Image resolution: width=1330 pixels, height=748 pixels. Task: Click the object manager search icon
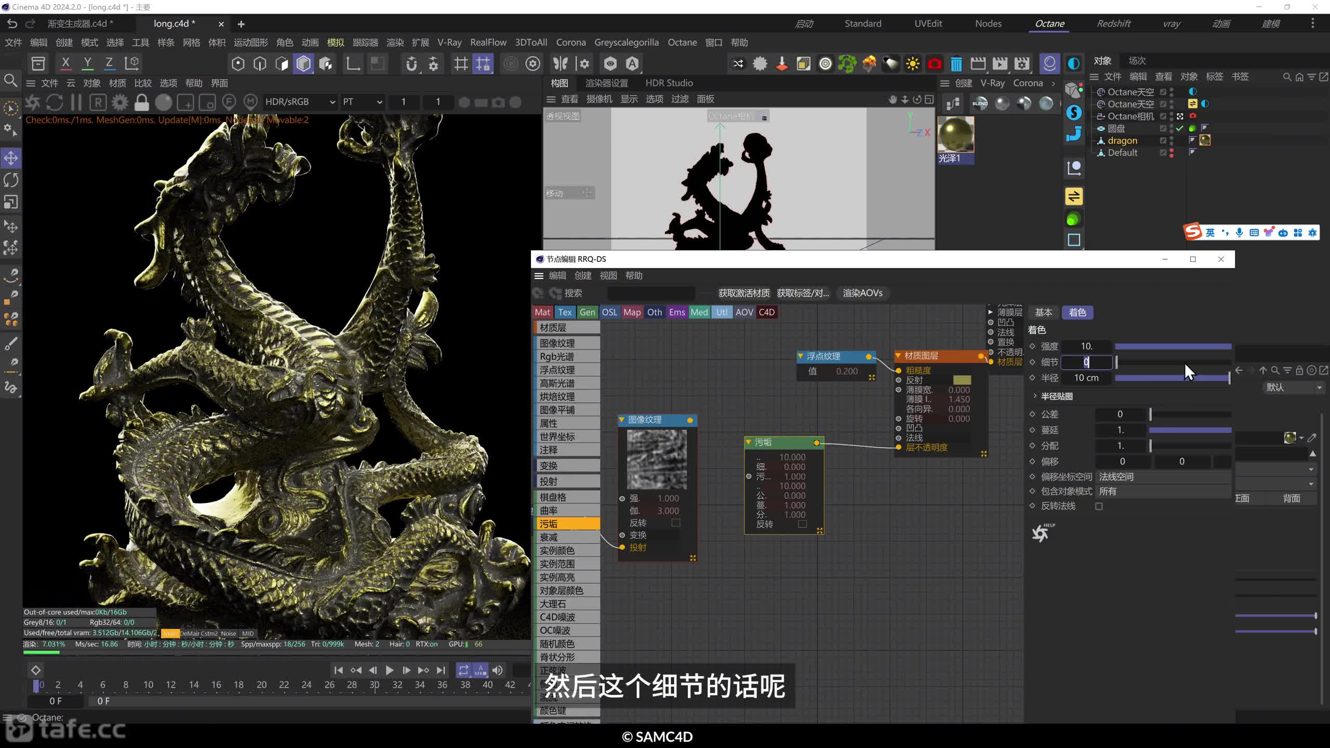pyautogui.click(x=1287, y=77)
